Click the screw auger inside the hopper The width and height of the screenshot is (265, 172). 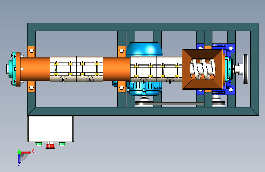[x=202, y=69]
